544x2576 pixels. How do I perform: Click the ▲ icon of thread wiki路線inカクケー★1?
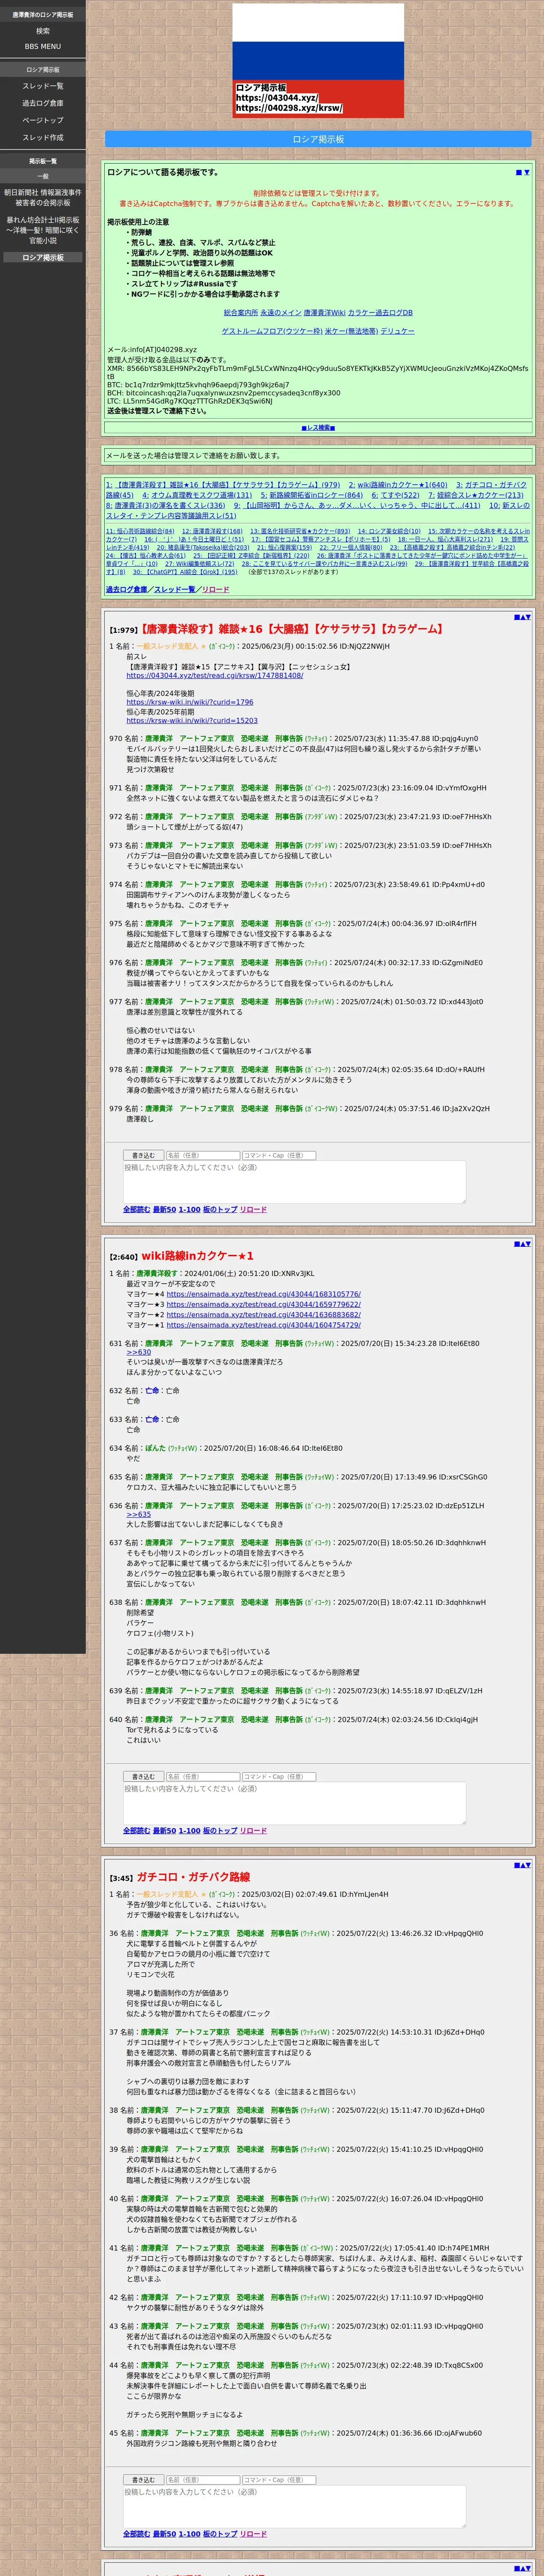coord(522,1244)
